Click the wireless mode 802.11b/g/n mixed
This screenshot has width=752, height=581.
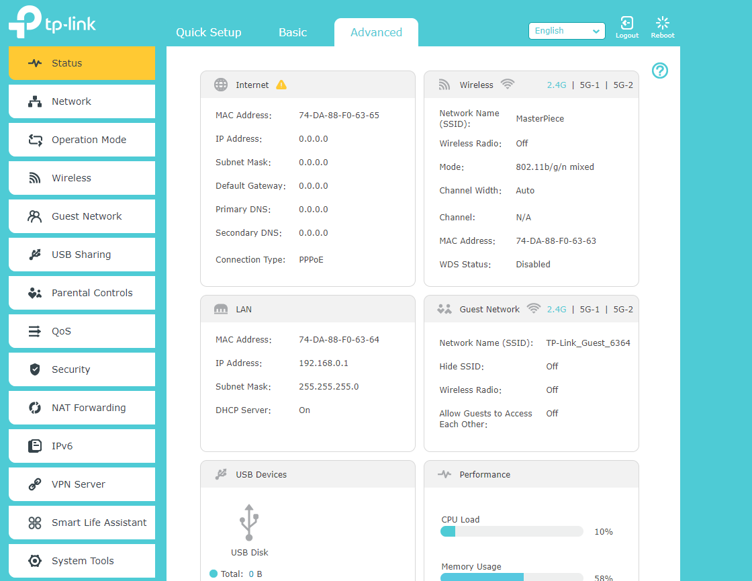point(555,167)
